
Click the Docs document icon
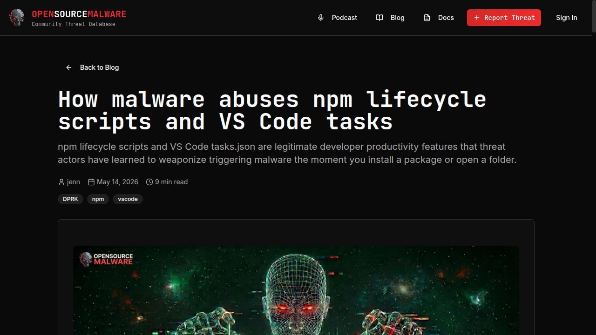pyautogui.click(x=427, y=18)
